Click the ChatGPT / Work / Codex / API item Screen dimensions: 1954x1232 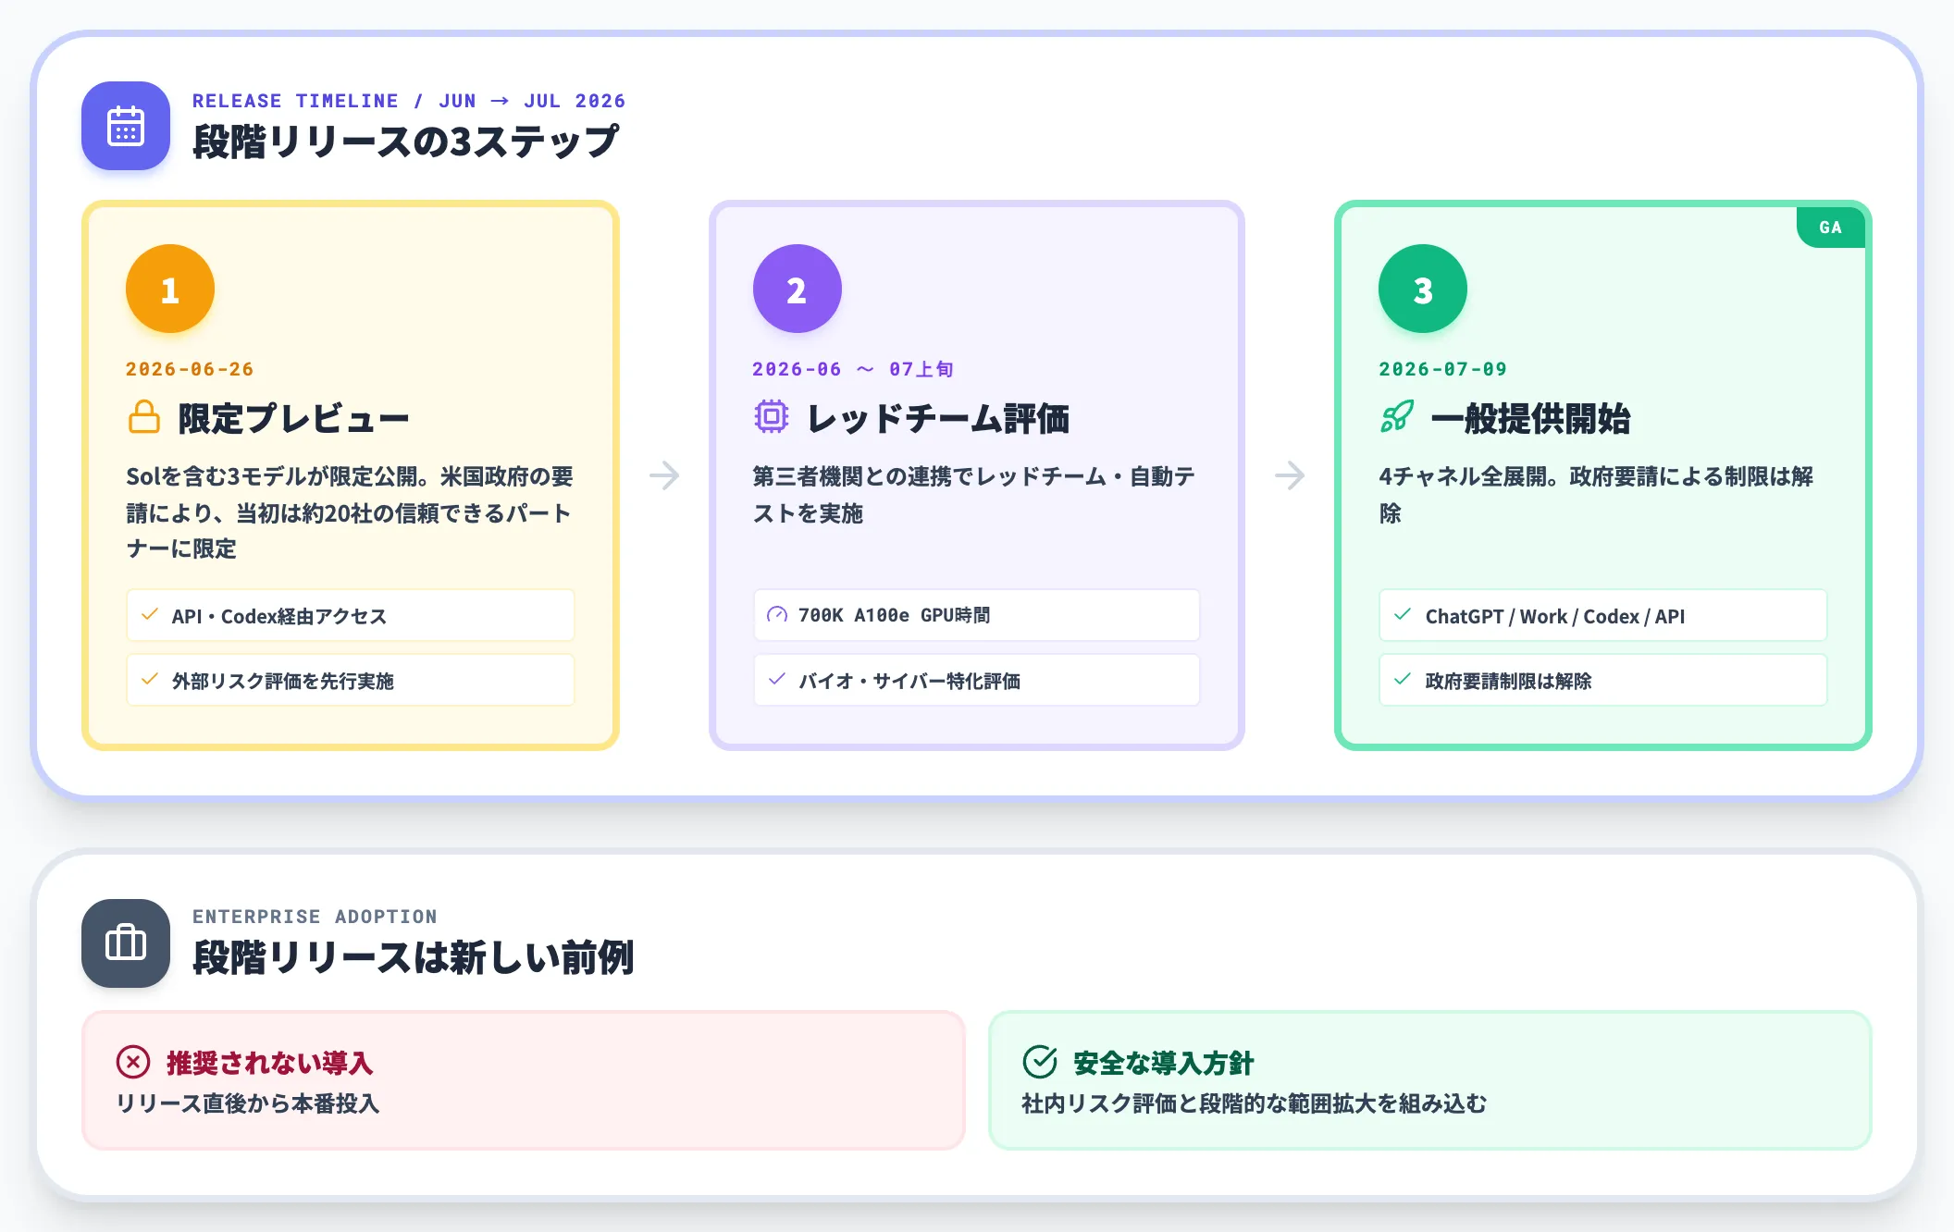pyautogui.click(x=1603, y=615)
